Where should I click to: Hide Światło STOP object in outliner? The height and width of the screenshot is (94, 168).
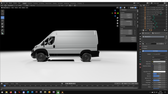(166, 29)
